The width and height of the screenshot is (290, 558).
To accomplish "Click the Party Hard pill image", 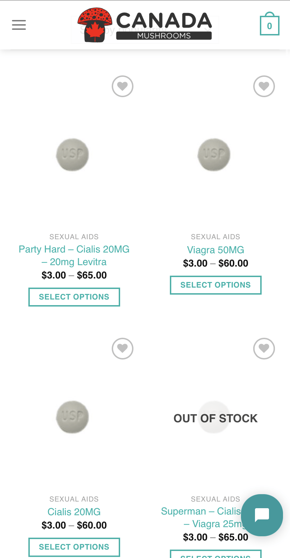I will (72, 155).
